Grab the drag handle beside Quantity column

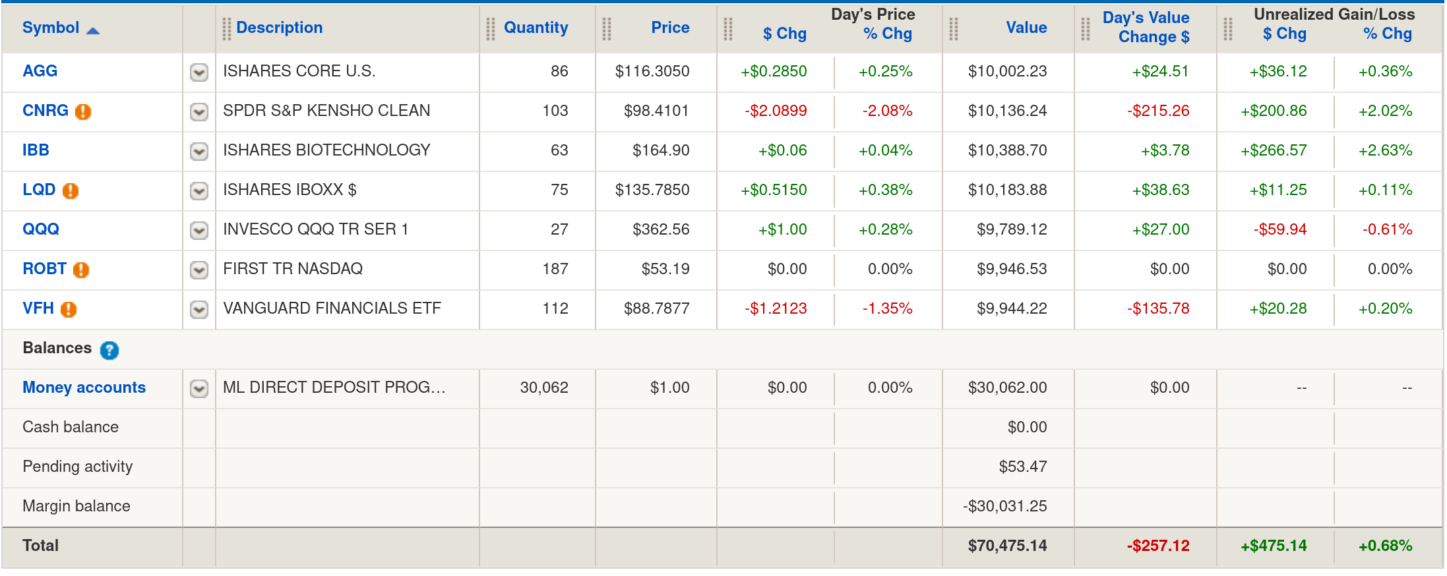[x=491, y=28]
